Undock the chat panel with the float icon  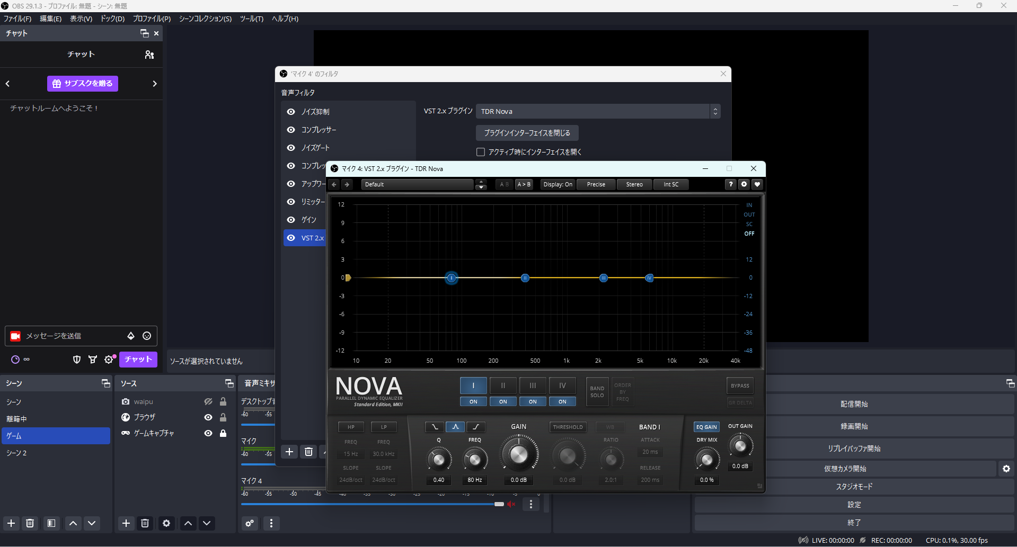pos(144,33)
